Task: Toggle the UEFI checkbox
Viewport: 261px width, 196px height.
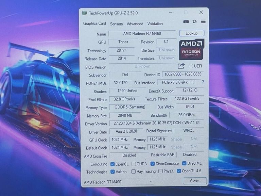Action: tap(191, 66)
